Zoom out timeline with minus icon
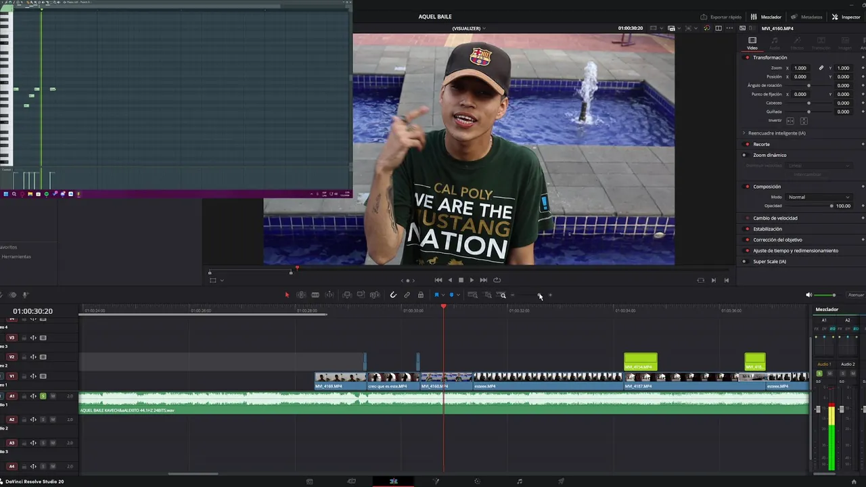This screenshot has width=866, height=487. coord(513,295)
